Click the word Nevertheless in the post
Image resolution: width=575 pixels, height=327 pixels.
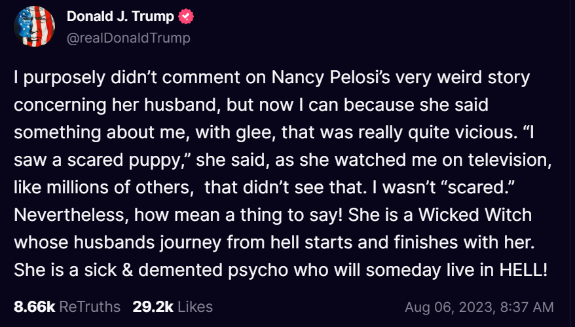point(69,215)
